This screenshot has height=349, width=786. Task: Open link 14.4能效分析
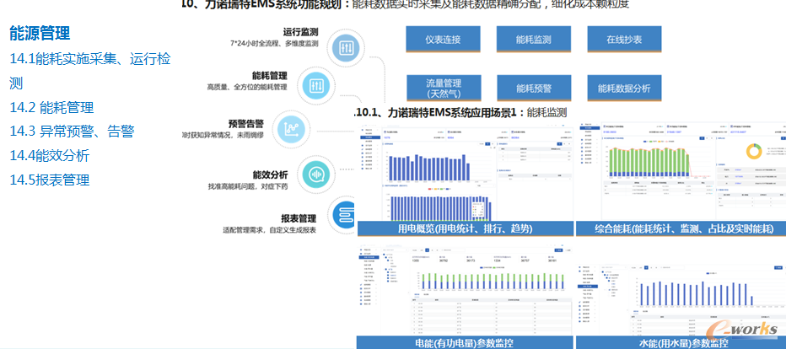pos(50,156)
